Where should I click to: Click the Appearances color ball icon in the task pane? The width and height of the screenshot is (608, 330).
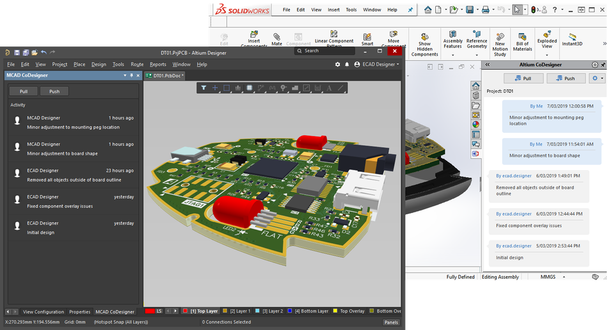(476, 124)
